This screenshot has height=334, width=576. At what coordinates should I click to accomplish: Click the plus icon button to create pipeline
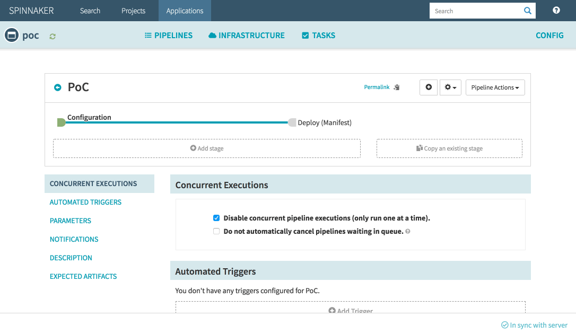(x=429, y=87)
